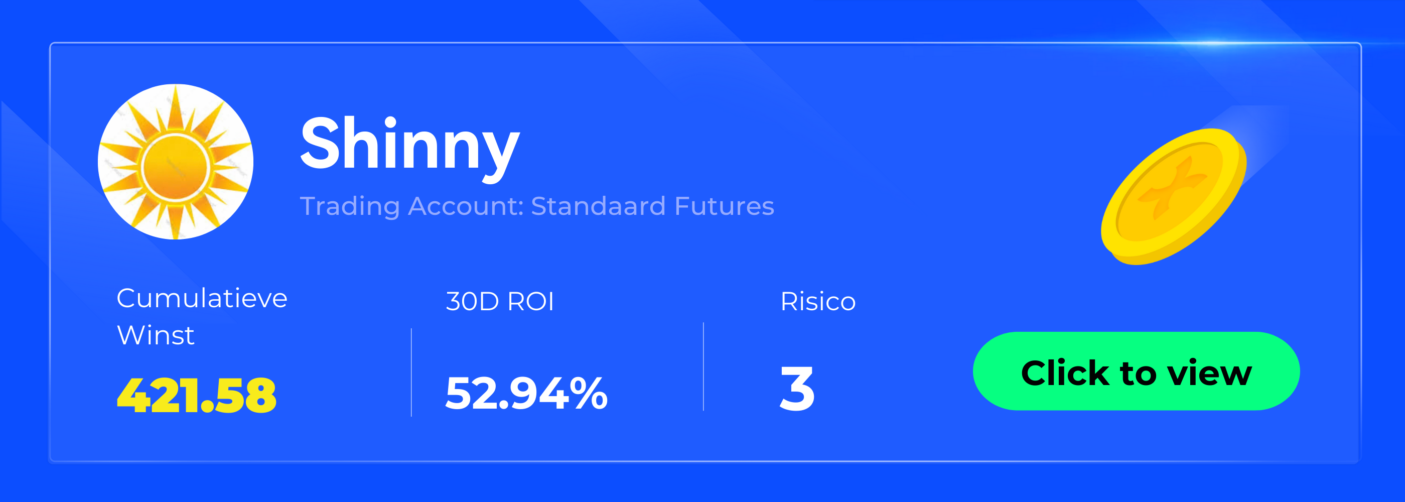Screen dimensions: 1405x502
Task: Click the "Standaard Futures" account type
Action: pyautogui.click(x=652, y=206)
